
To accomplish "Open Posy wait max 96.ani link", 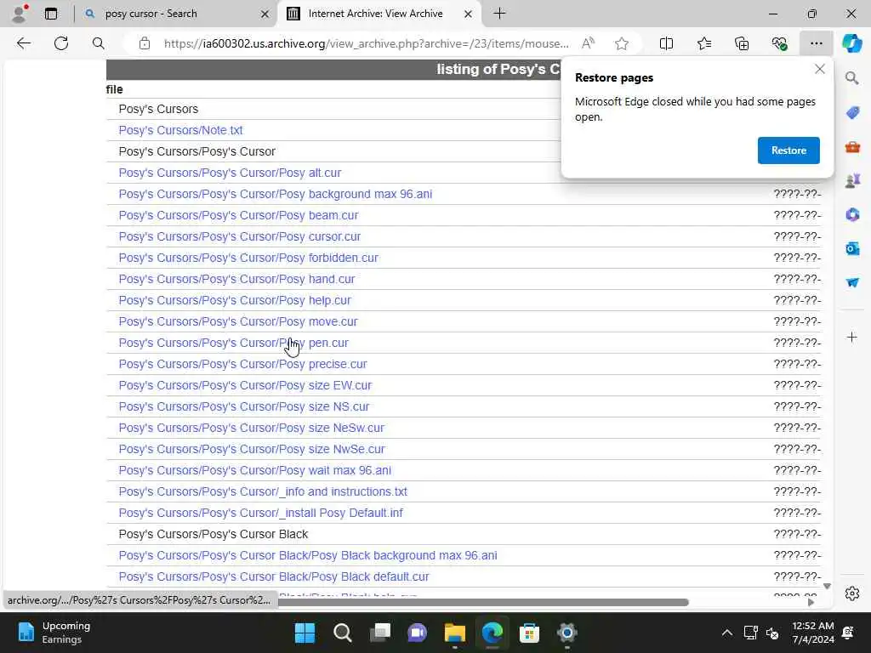I will (x=254, y=470).
